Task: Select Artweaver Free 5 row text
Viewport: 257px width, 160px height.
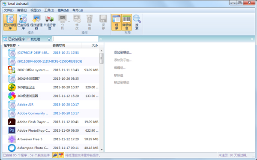Action: coord(30,139)
